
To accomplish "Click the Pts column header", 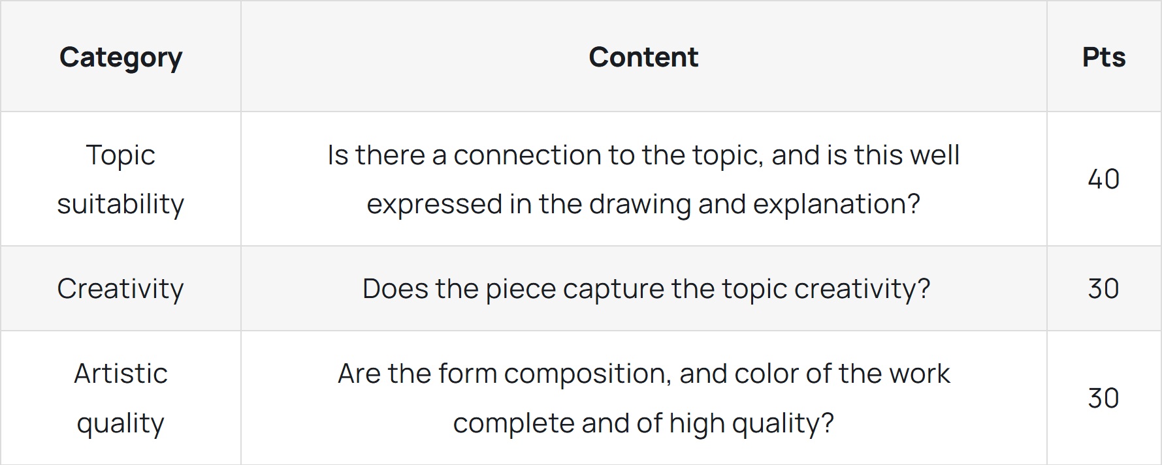I will point(1104,57).
